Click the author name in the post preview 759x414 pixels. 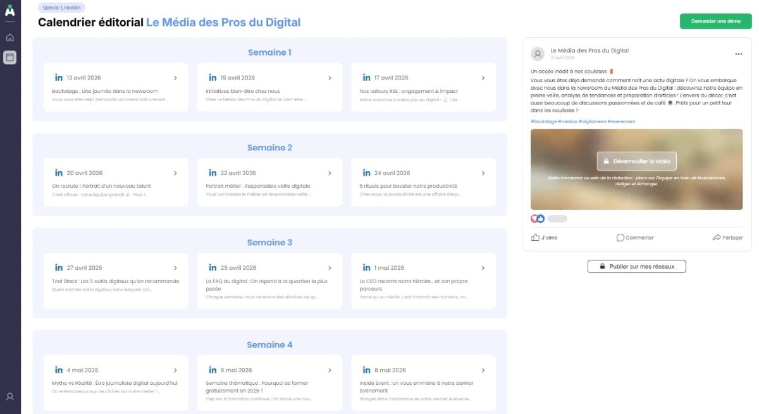pyautogui.click(x=589, y=50)
